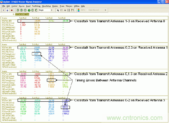Choose the rectangle selection box tool
Viewport: 169px width, 123px height.
(x=62, y=10)
